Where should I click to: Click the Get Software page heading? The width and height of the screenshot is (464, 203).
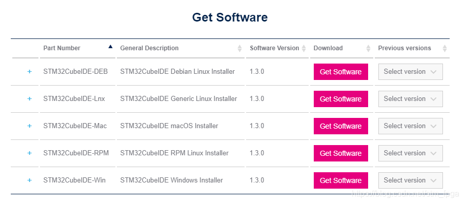click(x=230, y=17)
